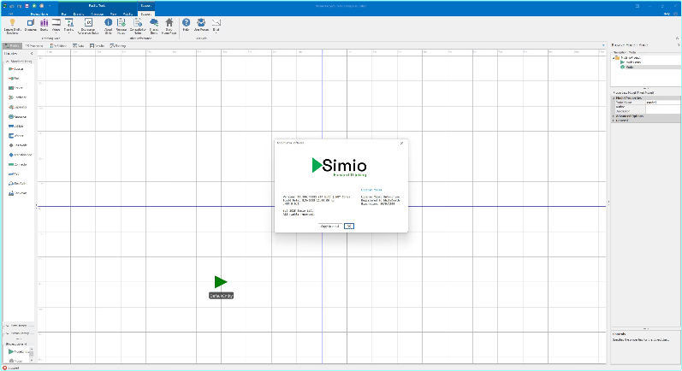Collapse the project folder in Navigation tree
The height and width of the screenshot is (371, 682).
pos(614,58)
